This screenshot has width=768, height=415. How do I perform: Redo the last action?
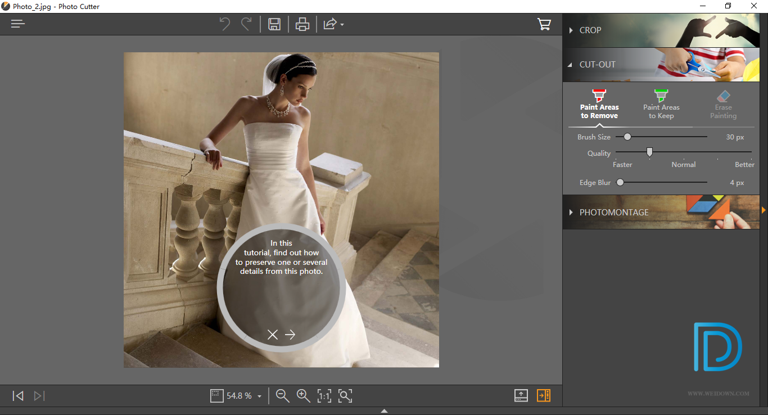click(246, 24)
